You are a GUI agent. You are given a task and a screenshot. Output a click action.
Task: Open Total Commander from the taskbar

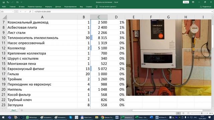click(87, 117)
